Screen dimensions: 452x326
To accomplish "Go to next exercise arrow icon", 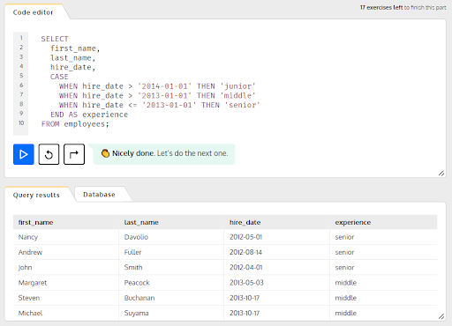I will (x=74, y=154).
